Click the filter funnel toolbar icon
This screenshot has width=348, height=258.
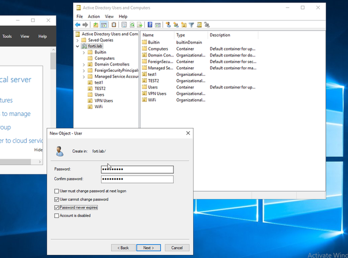pos(191,24)
